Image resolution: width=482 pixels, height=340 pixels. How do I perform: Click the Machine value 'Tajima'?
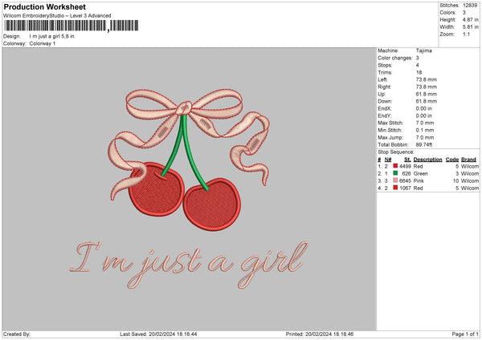(424, 51)
